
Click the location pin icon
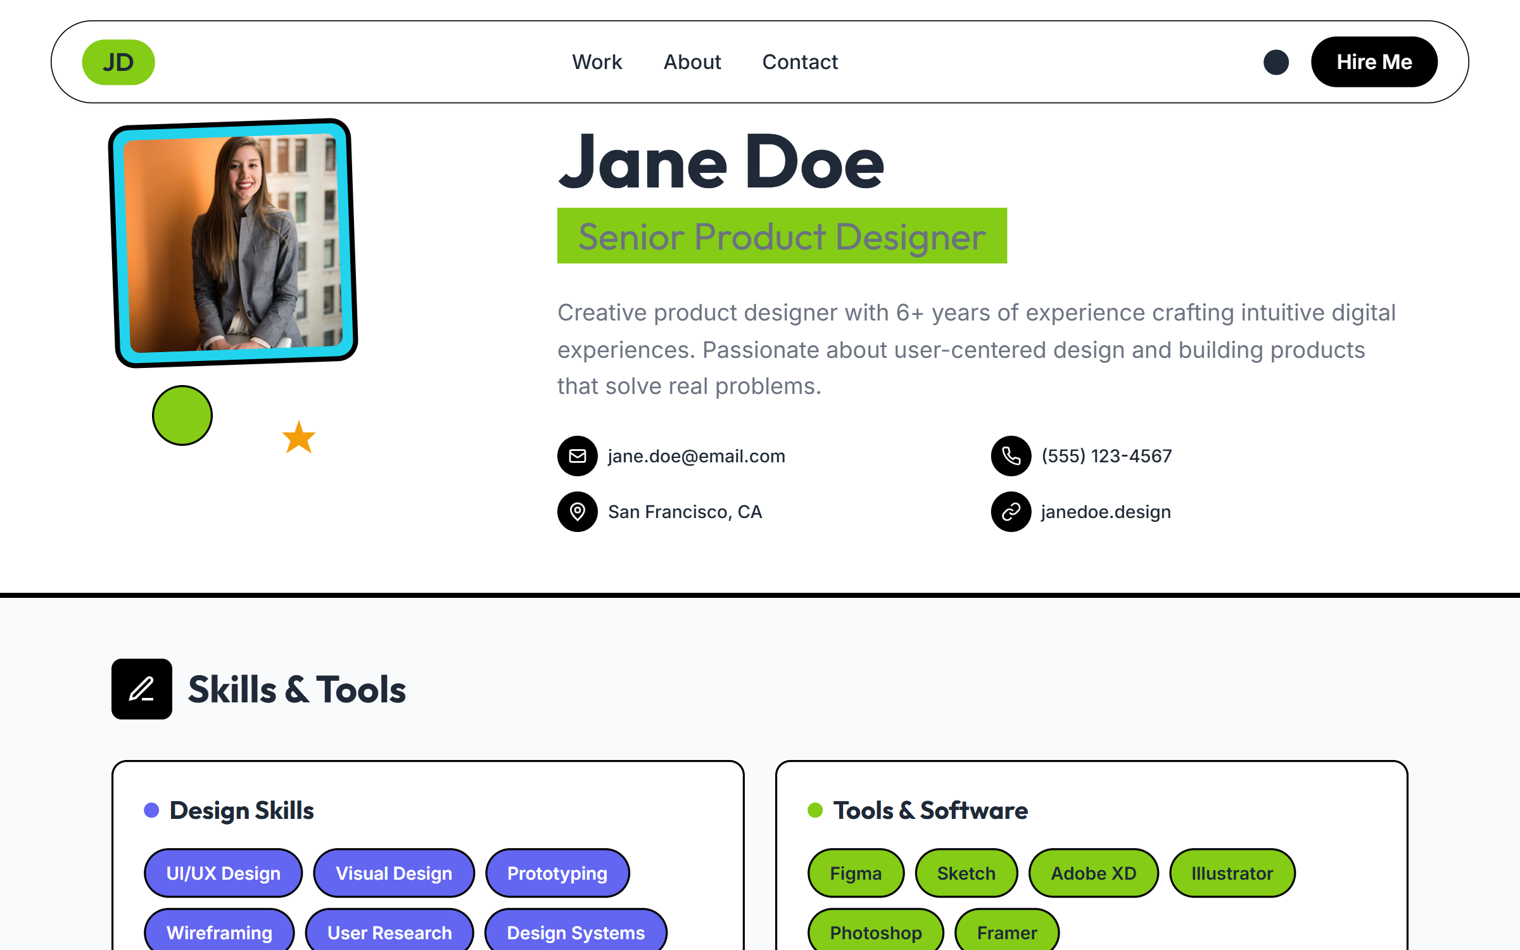tap(577, 512)
